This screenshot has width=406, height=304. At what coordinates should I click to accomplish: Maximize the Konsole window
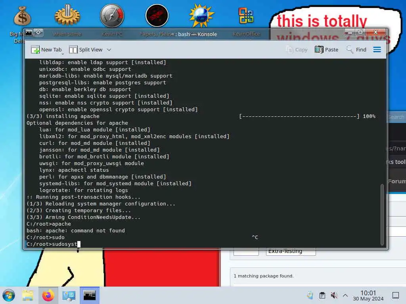[360, 32]
